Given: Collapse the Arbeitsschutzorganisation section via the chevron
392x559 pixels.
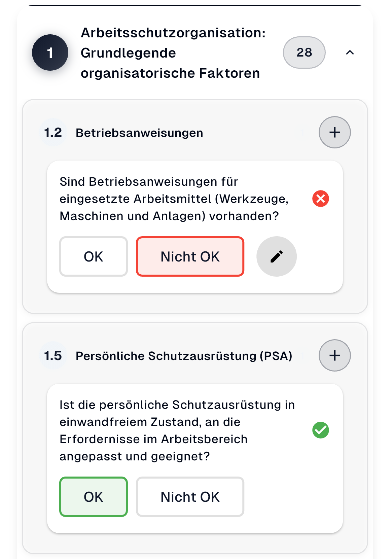Looking at the screenshot, I should (x=350, y=53).
